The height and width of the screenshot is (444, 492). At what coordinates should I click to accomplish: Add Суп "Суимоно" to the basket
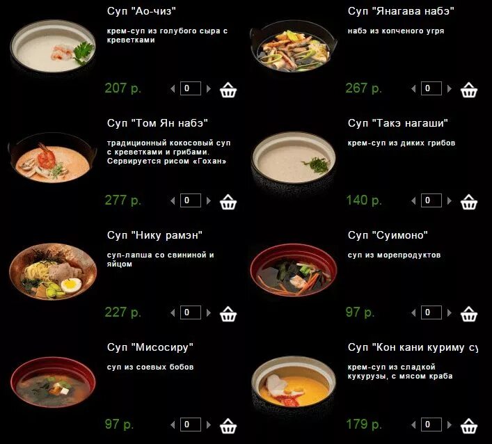(x=469, y=314)
